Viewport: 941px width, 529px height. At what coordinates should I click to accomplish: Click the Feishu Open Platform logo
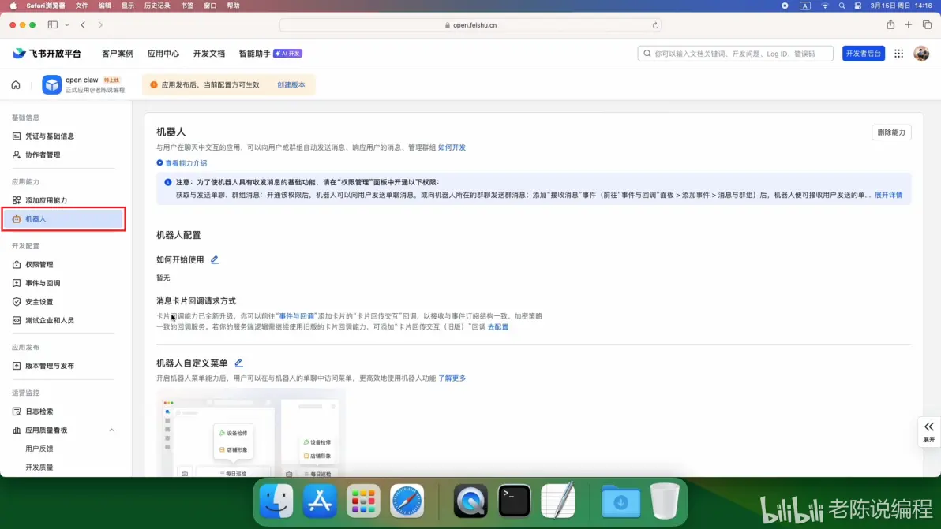point(47,54)
